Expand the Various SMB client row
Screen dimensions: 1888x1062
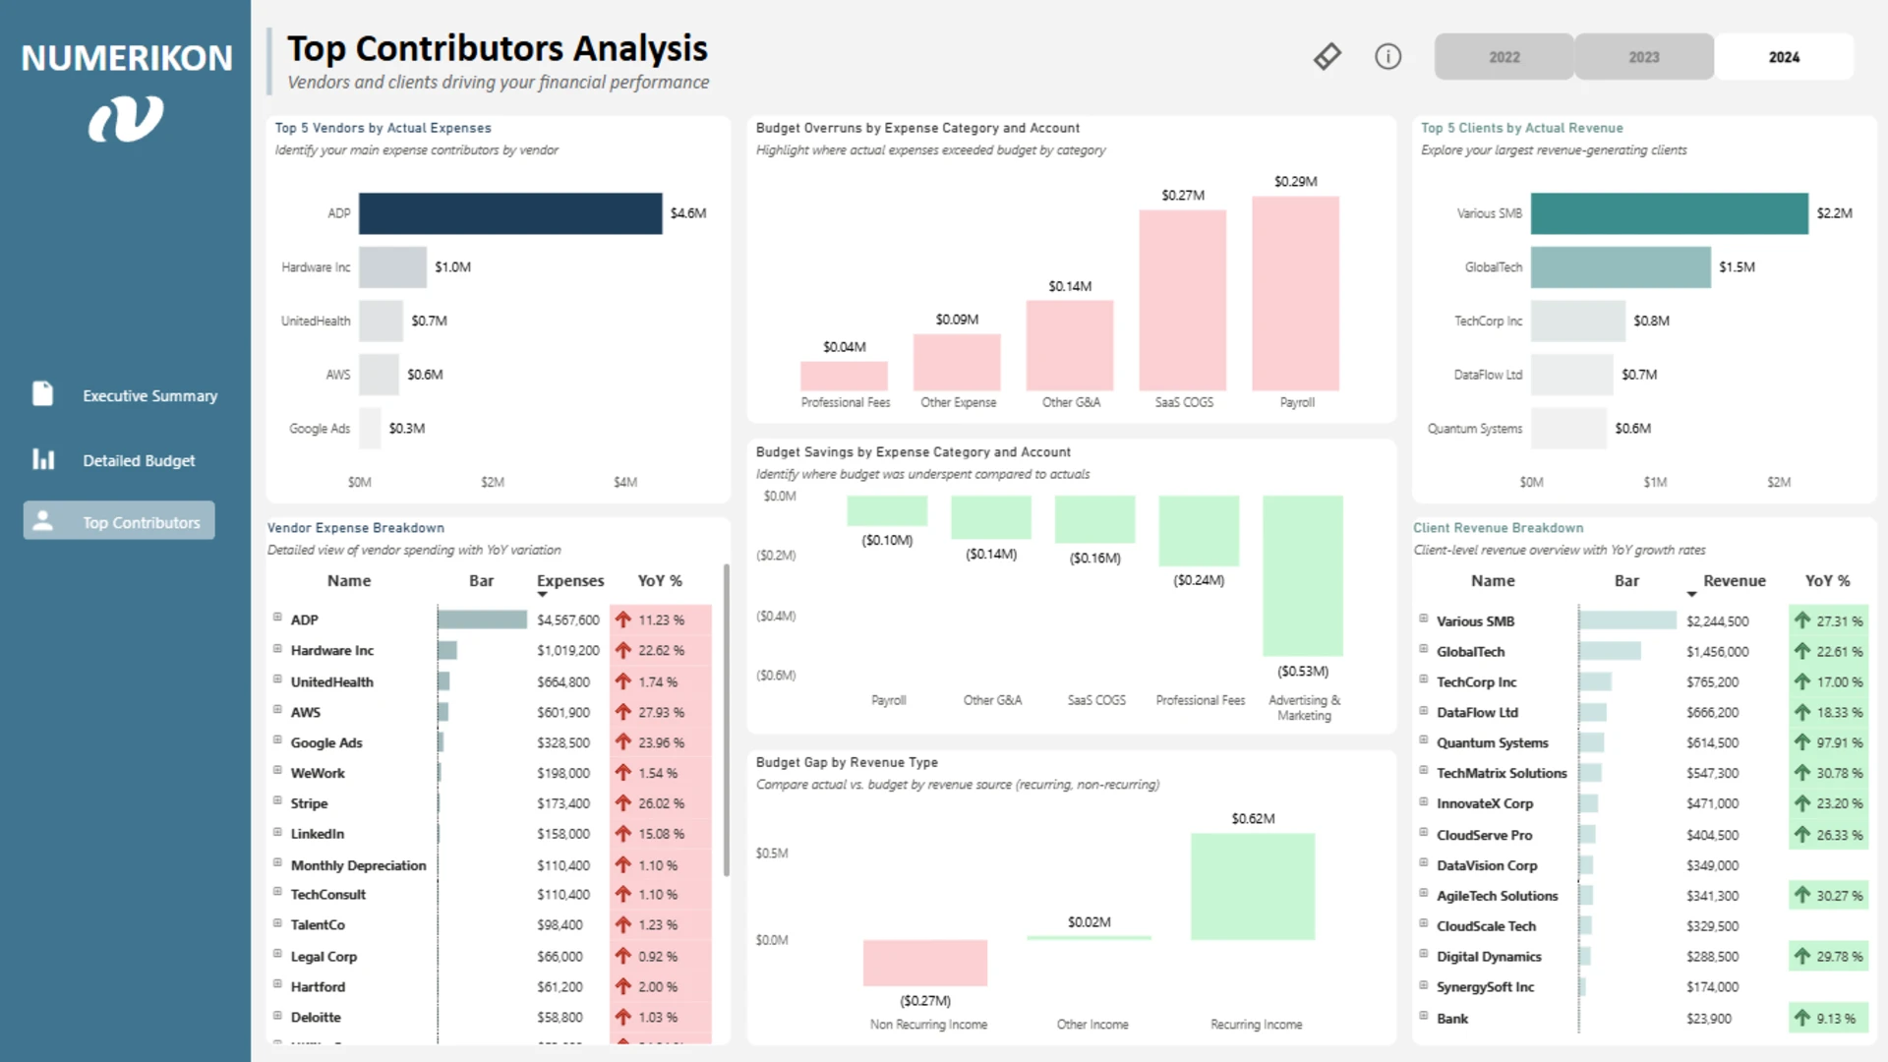pos(1423,619)
